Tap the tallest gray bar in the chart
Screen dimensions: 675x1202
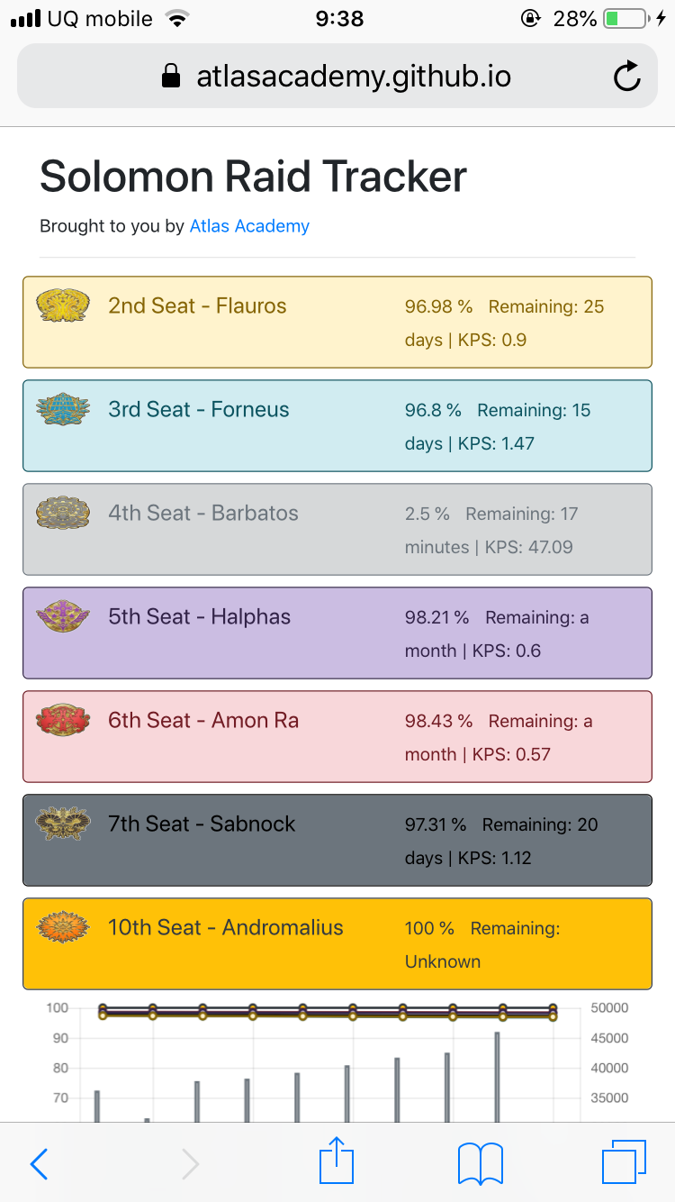(497, 1077)
